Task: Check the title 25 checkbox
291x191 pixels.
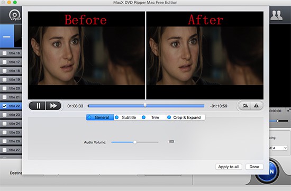Action: point(4,132)
